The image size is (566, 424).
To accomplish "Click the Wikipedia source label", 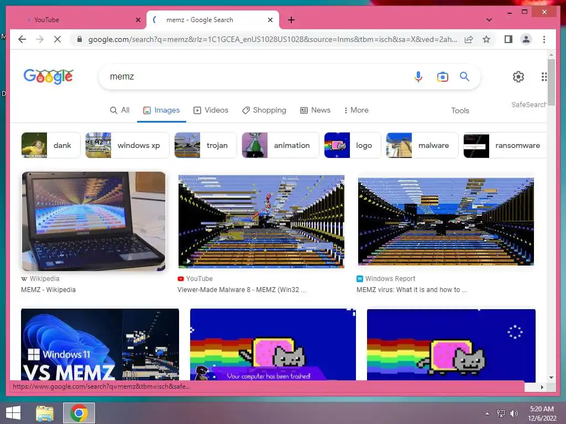I will point(40,279).
